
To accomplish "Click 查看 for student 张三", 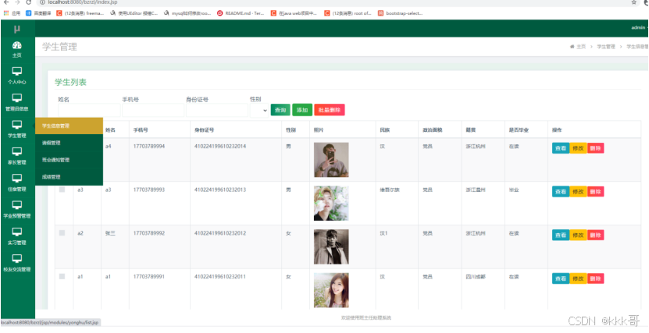I will 561,235.
